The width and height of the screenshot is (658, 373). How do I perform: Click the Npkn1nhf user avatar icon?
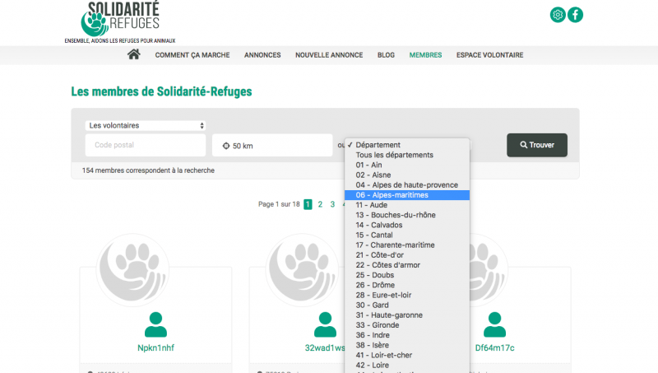click(155, 324)
